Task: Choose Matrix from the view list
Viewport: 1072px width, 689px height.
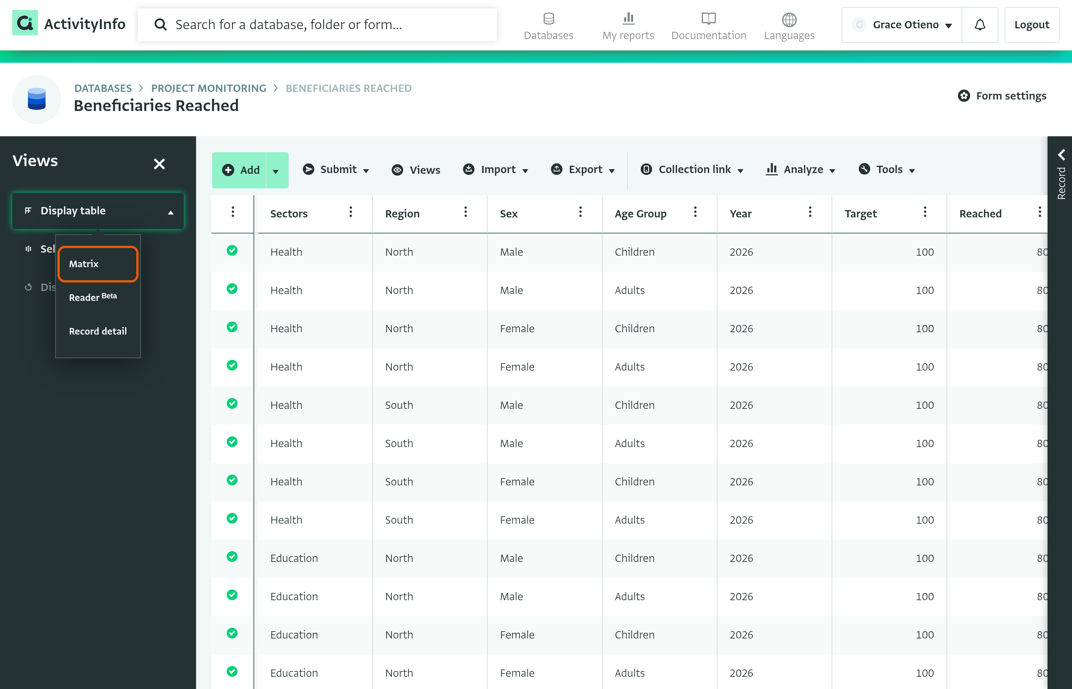Action: (98, 264)
